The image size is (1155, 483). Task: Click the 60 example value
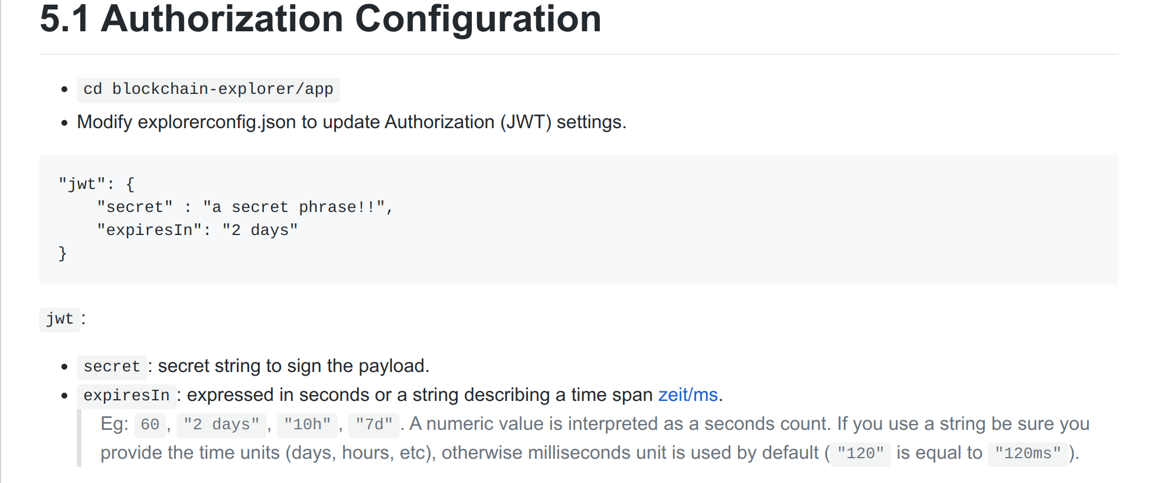[x=150, y=425]
